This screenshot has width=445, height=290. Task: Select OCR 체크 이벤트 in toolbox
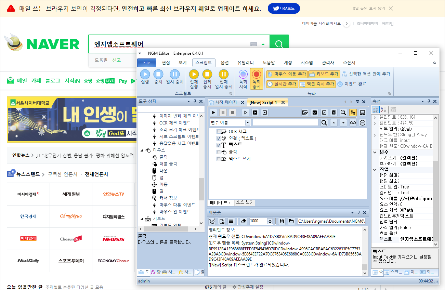coord(175,123)
